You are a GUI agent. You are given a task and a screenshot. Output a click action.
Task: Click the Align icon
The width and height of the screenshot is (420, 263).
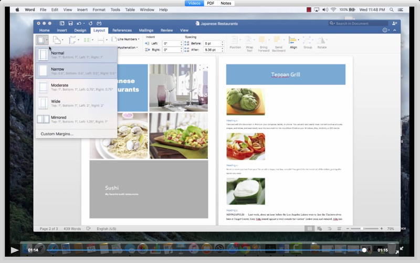[x=292, y=41]
